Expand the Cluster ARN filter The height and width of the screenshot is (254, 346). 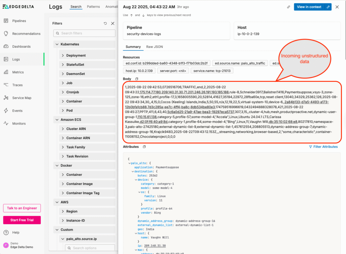63,129
